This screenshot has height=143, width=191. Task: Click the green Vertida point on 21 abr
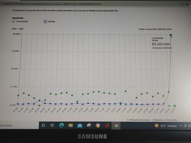pyautogui.click(x=126, y=91)
